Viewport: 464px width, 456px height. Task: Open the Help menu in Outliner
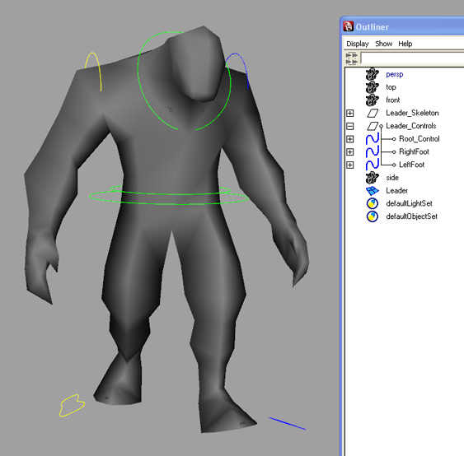click(x=405, y=44)
